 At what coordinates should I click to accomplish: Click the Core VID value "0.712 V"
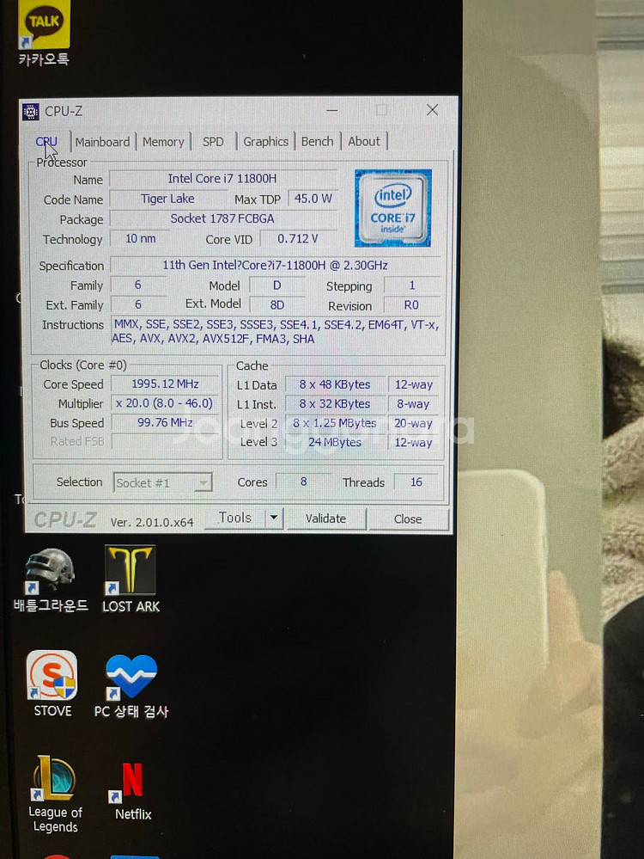[298, 239]
